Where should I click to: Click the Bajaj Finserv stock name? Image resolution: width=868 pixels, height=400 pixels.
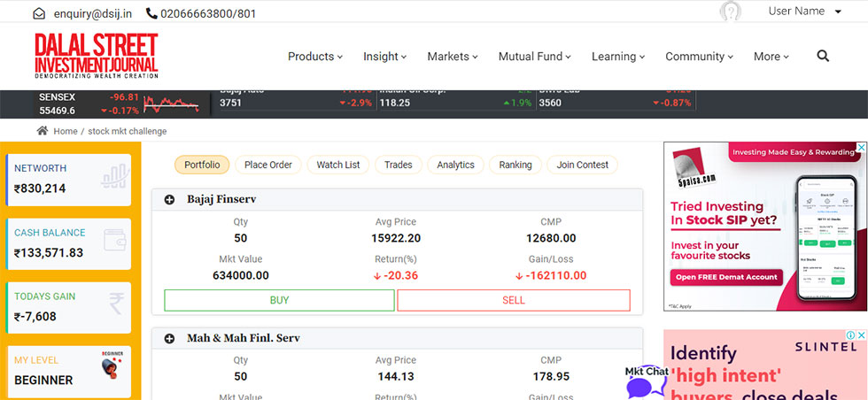click(x=221, y=199)
